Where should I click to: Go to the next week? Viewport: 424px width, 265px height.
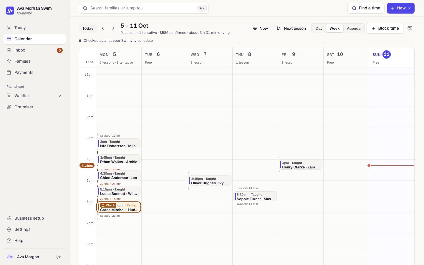(x=113, y=28)
